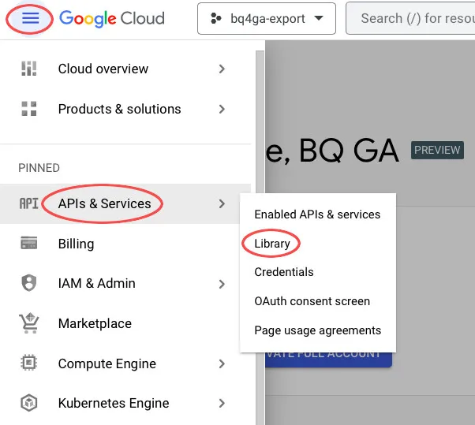Click the hamburger navigation menu icon

[30, 18]
